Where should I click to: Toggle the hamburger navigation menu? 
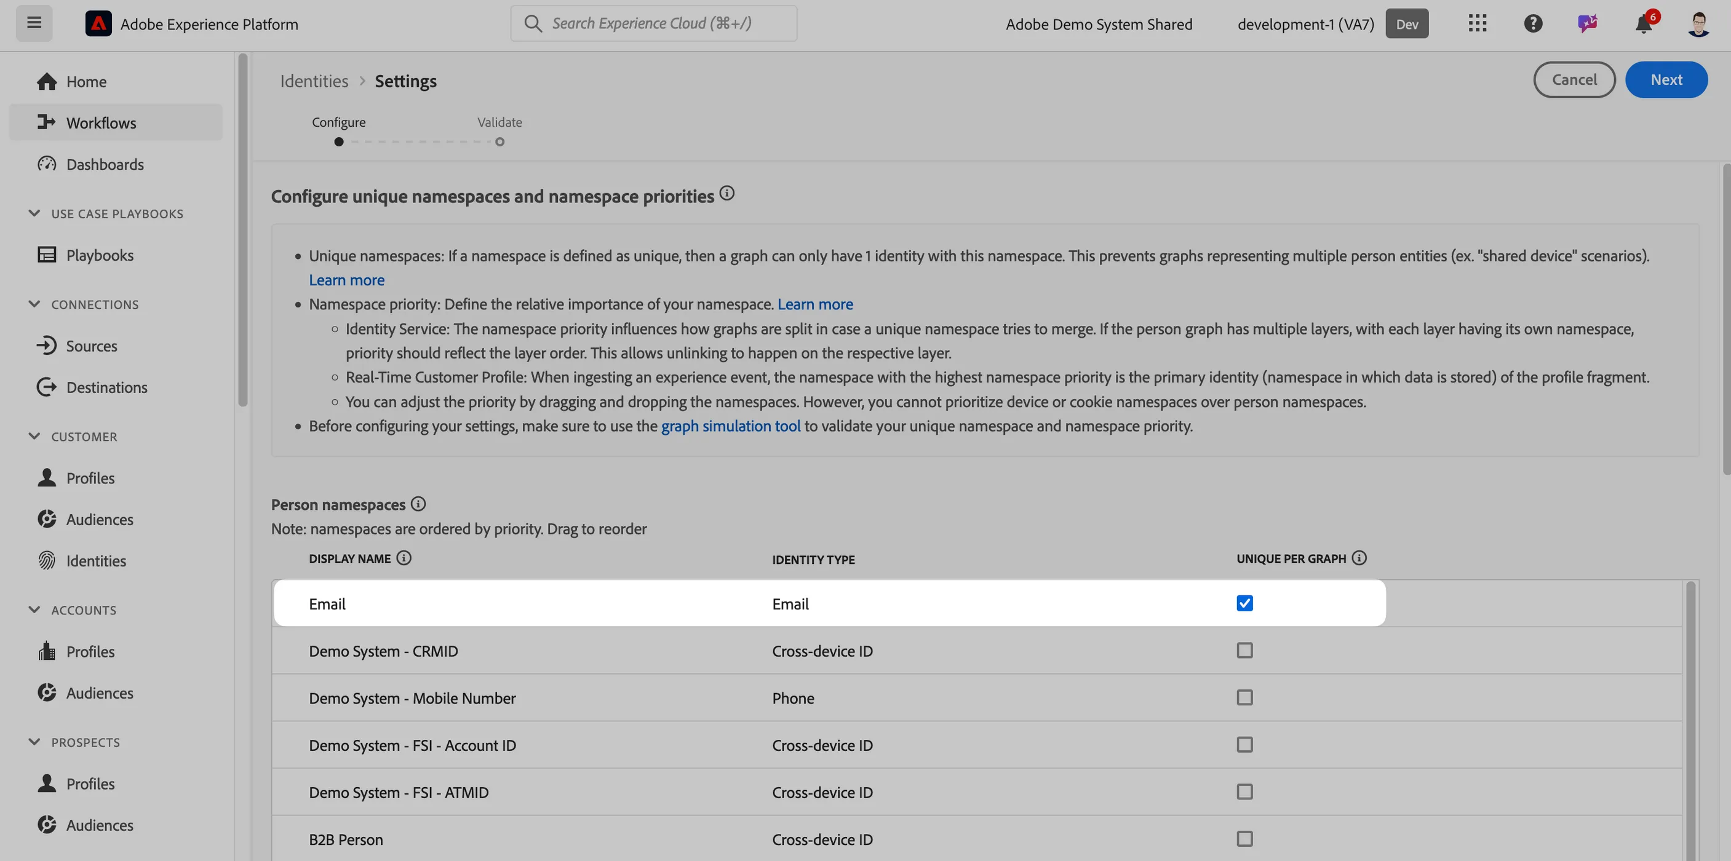tap(34, 23)
